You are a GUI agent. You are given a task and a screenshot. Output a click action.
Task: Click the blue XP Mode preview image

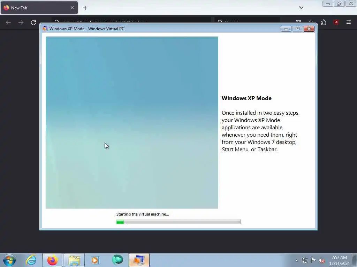click(x=132, y=123)
